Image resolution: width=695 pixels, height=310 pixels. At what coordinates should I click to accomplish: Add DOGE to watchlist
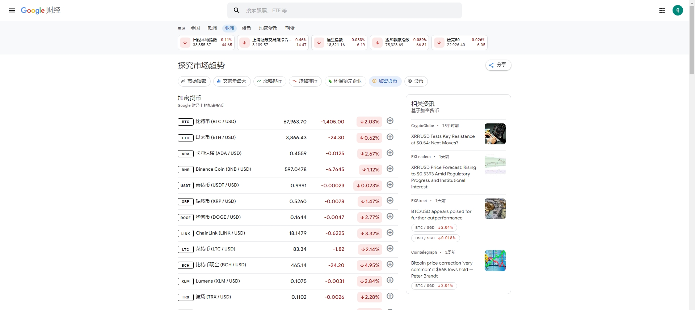(390, 216)
